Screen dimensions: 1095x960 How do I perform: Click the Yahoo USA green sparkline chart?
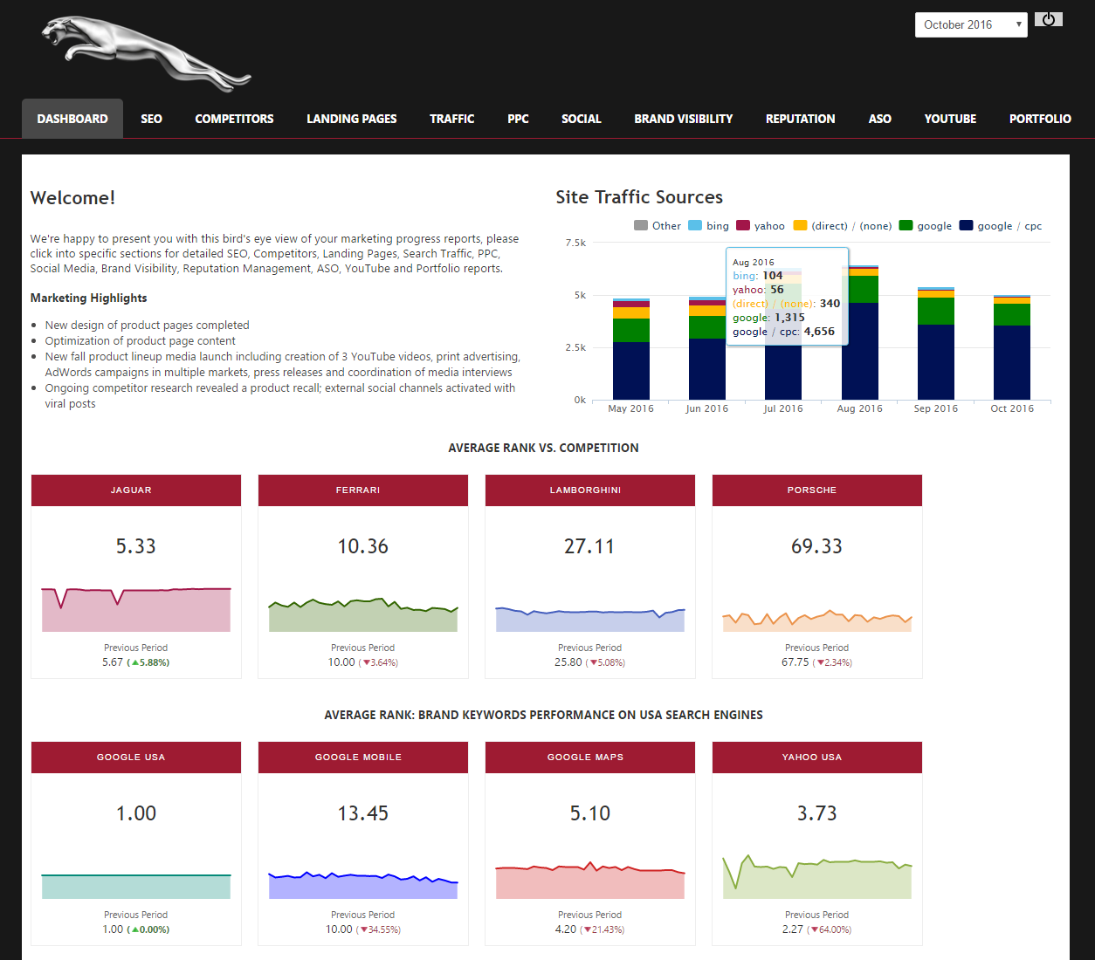pos(817,876)
